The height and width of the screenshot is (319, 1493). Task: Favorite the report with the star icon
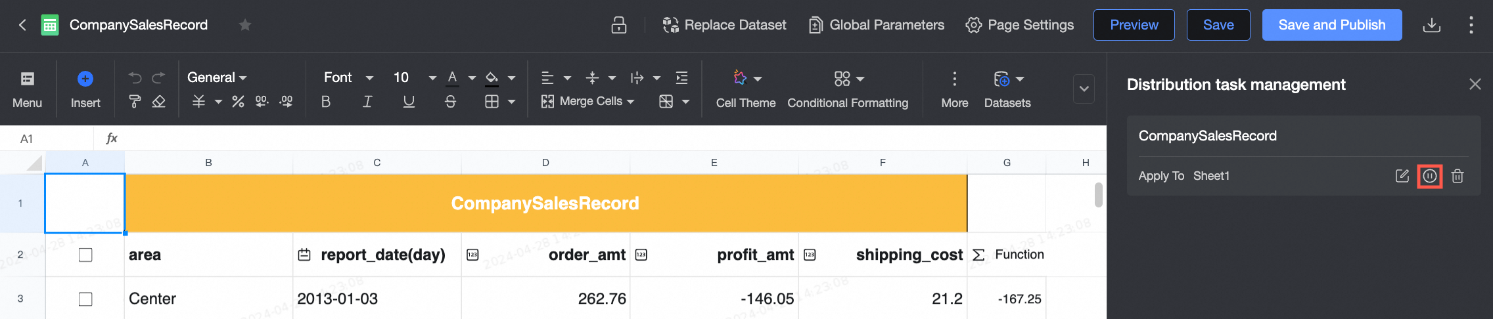pyautogui.click(x=245, y=25)
